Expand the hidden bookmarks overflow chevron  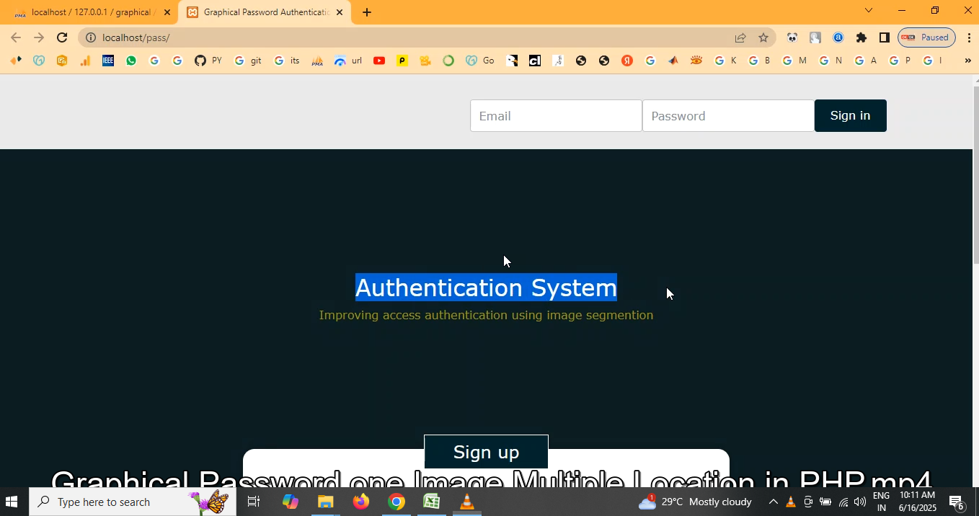coord(967,61)
